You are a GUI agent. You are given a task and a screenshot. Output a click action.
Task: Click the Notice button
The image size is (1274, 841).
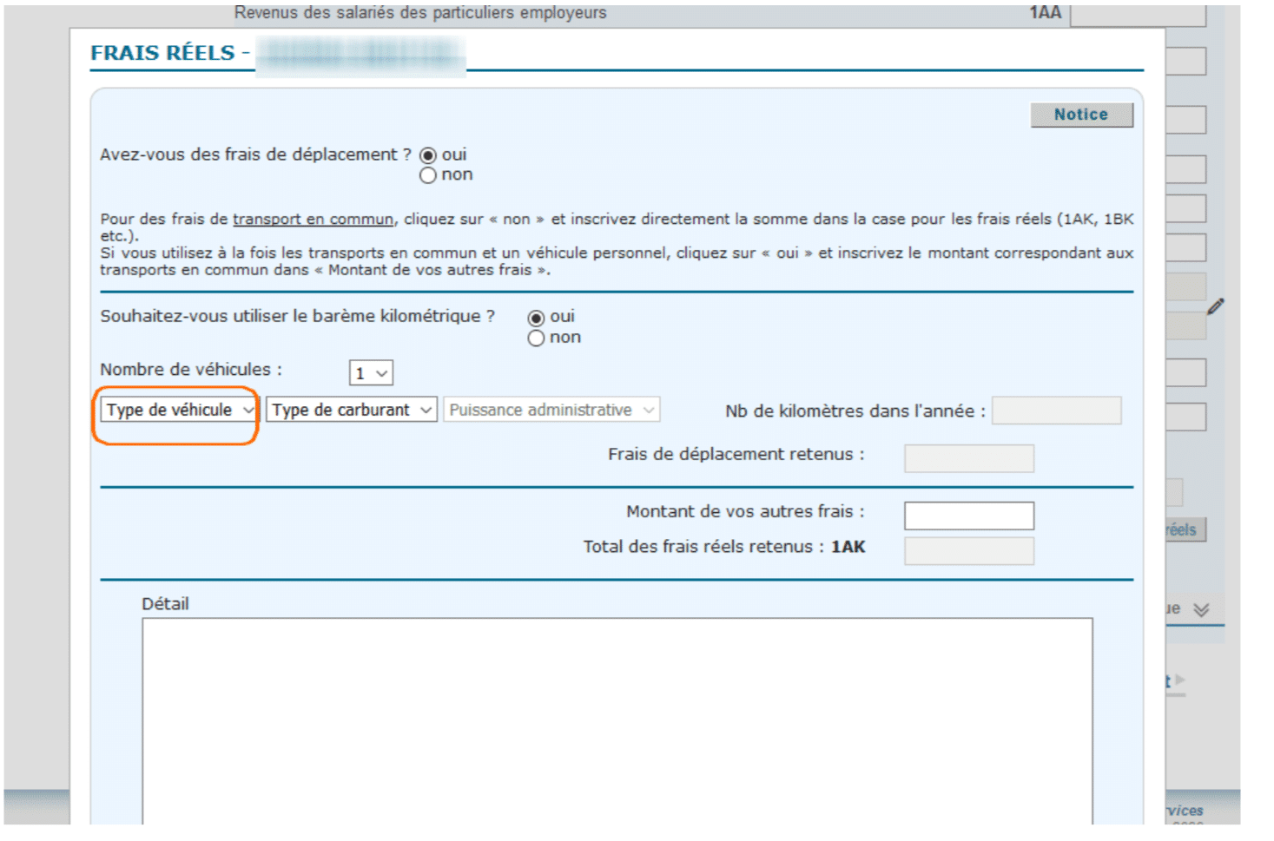click(x=1081, y=115)
